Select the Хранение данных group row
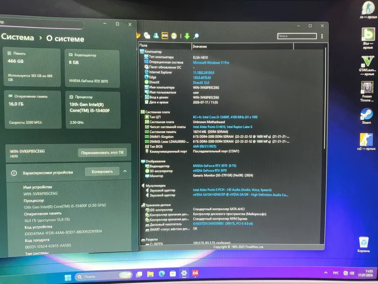378x284 pixels. [x=156, y=205]
